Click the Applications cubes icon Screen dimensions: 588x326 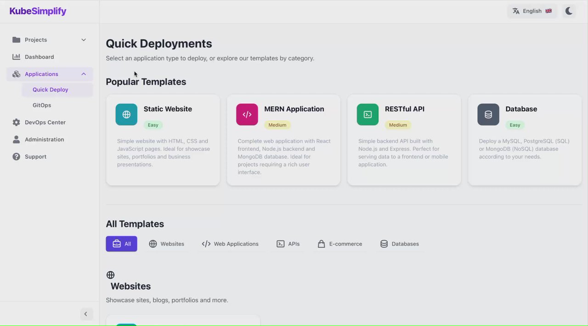pos(16,74)
